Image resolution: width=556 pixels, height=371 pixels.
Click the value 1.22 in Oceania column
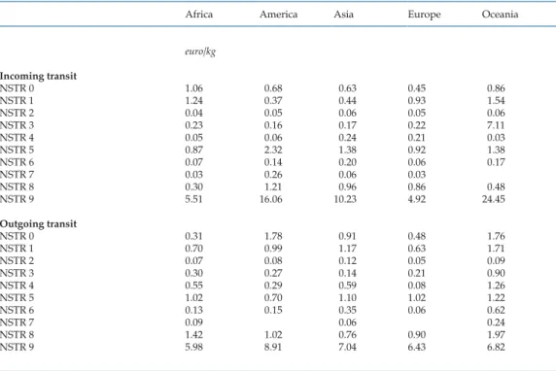496,297
